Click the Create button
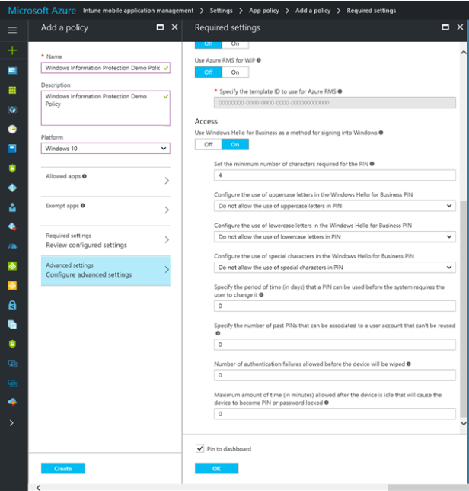The image size is (469, 491). coord(63,468)
